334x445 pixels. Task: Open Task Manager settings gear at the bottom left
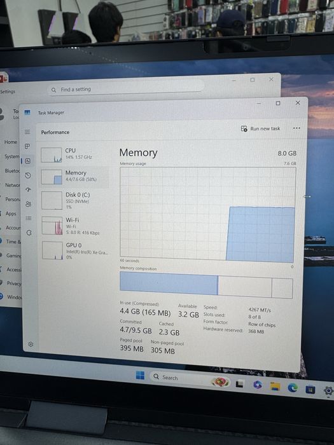coord(31,345)
